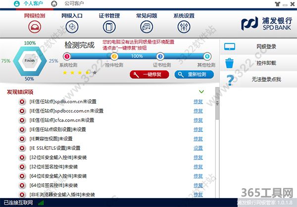
Task: Click the 网银登录 monitor icon
Action: click(230, 47)
